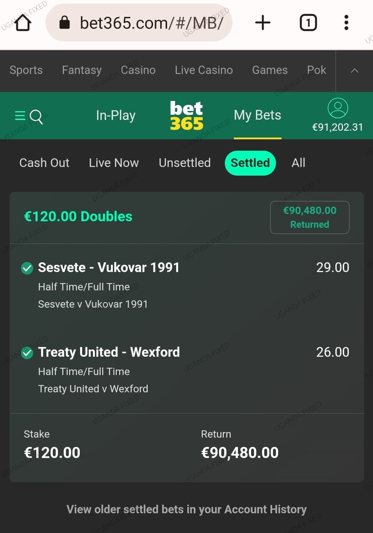Go to the Live Casino menu item
The height and width of the screenshot is (533, 373).
coord(204,70)
